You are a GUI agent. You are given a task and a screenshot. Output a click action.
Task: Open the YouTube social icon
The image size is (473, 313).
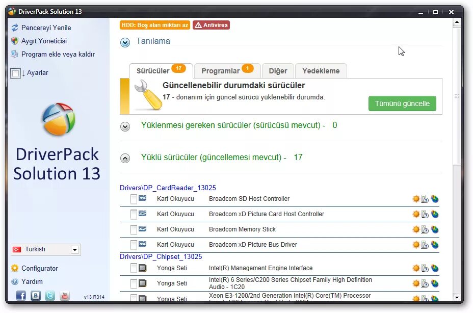click(x=65, y=296)
